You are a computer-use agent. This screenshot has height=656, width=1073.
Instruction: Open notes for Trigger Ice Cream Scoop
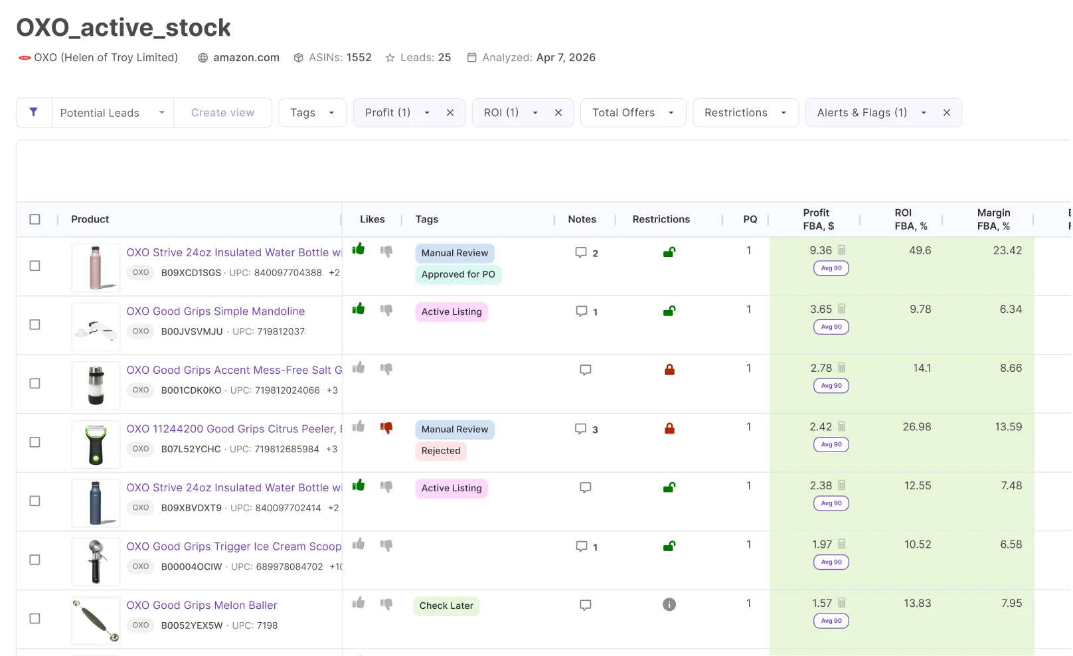(582, 546)
